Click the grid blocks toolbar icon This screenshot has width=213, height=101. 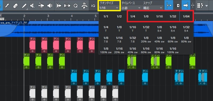(200, 5)
